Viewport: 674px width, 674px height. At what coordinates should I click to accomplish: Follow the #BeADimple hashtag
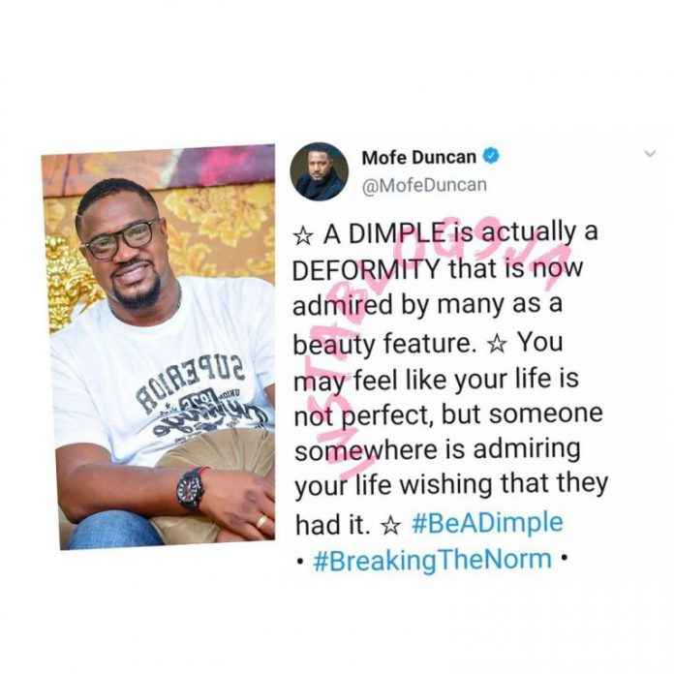[487, 523]
